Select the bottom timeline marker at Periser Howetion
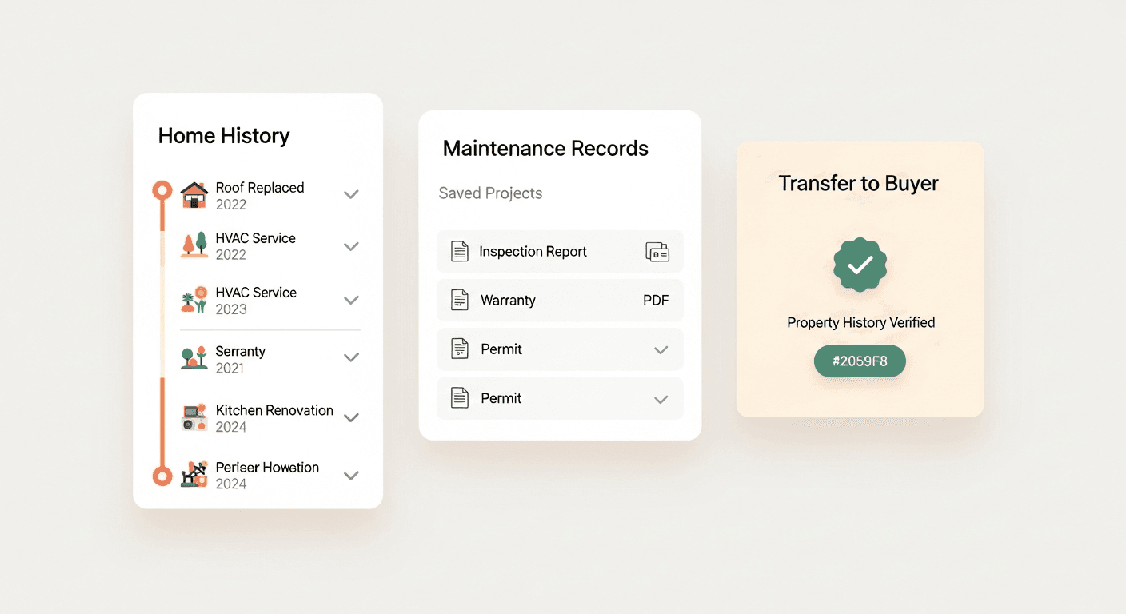This screenshot has height=614, width=1126. (x=162, y=476)
